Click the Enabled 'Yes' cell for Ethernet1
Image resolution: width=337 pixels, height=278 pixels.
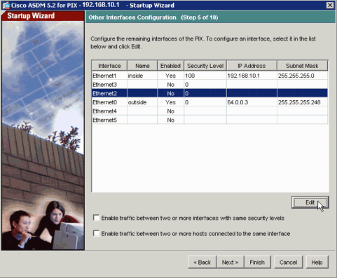tap(170, 76)
